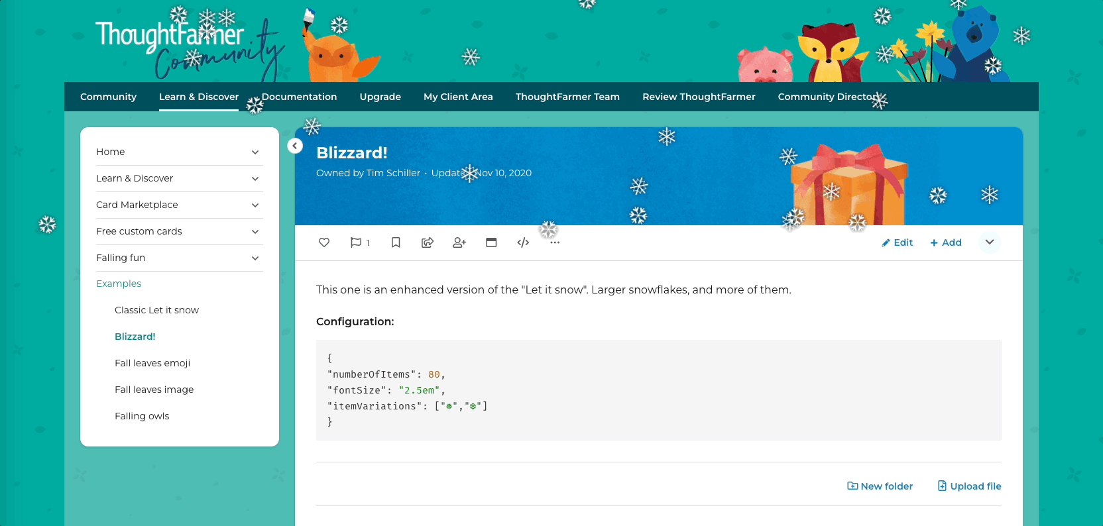Image resolution: width=1103 pixels, height=526 pixels.
Task: Like the page with the heart icon
Action: (x=324, y=242)
